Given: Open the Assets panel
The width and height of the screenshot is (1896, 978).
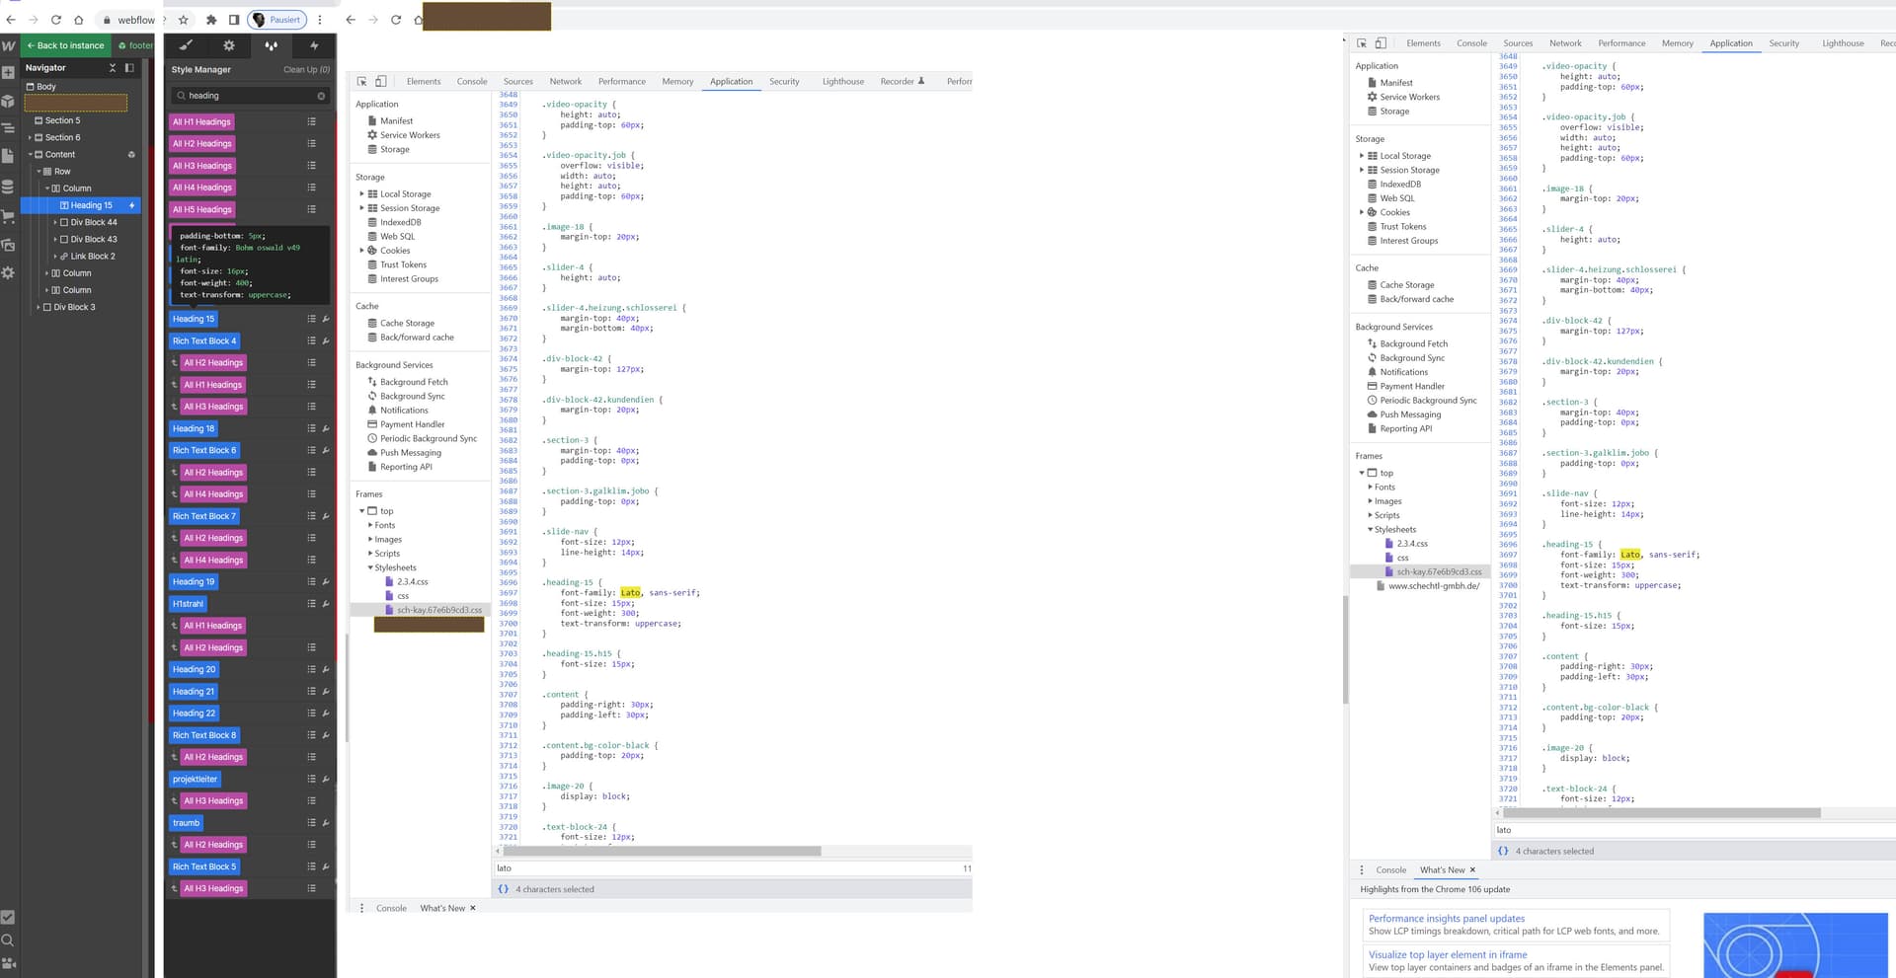Looking at the screenshot, I should [x=9, y=243].
